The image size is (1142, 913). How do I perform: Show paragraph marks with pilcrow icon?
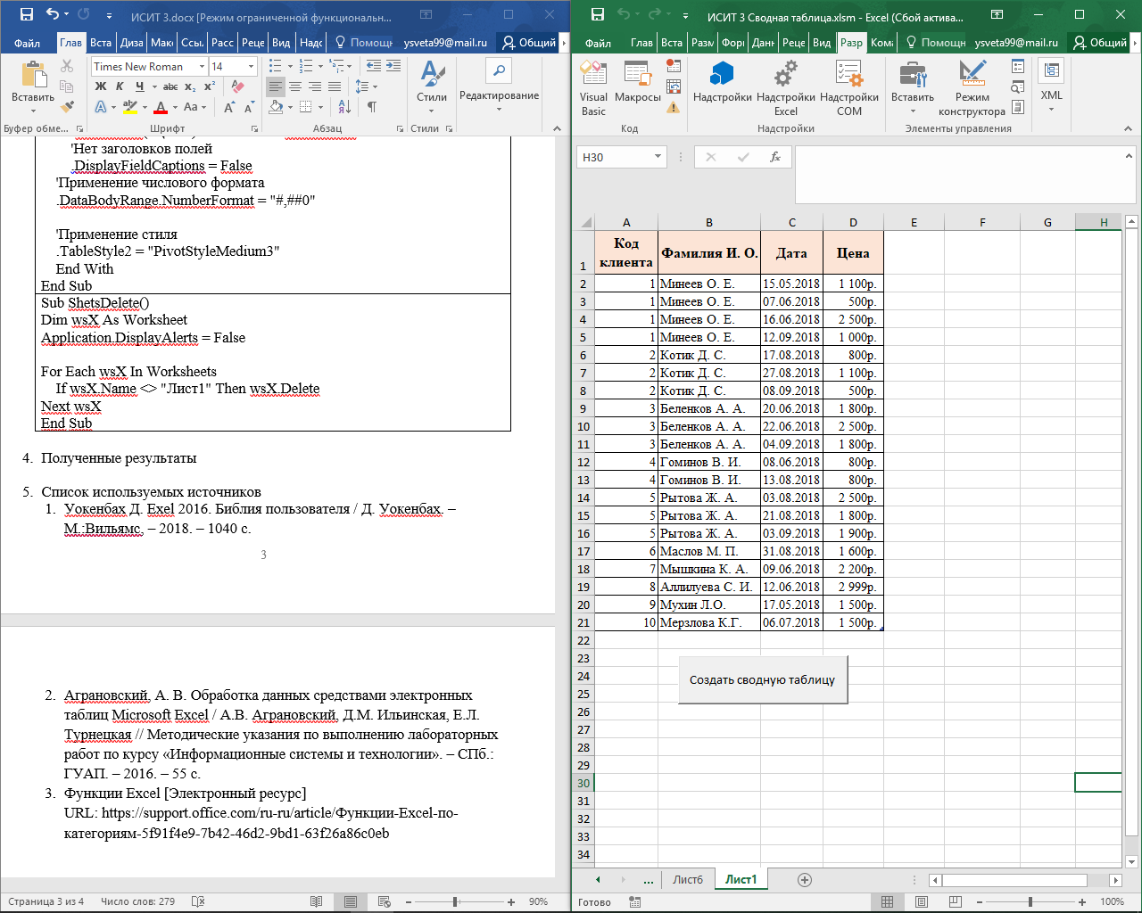coord(372,107)
